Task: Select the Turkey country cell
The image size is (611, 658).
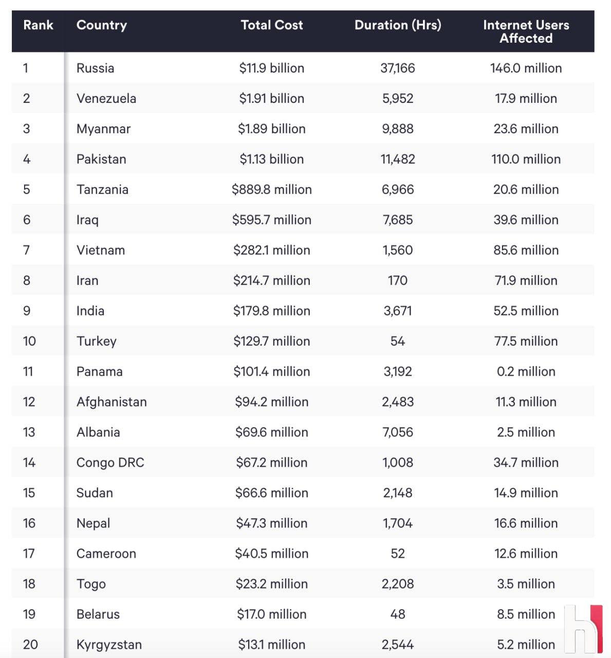Action: click(x=97, y=341)
